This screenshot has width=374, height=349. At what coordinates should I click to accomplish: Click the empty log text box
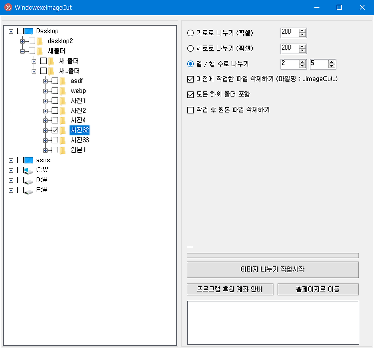click(x=273, y=322)
